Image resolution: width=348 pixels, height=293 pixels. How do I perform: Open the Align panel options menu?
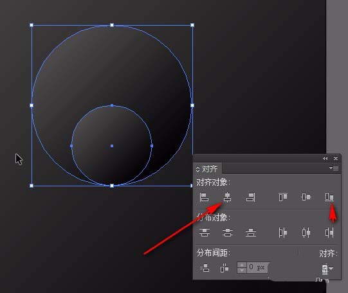(334, 168)
